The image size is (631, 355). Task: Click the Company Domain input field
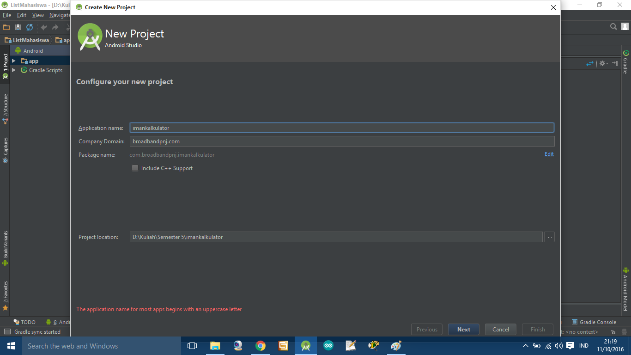pyautogui.click(x=342, y=141)
